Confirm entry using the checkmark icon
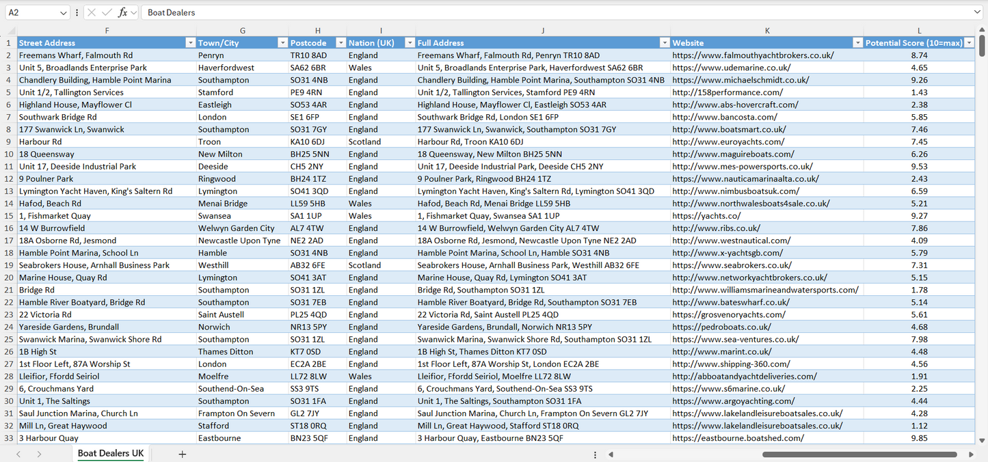 tap(107, 12)
